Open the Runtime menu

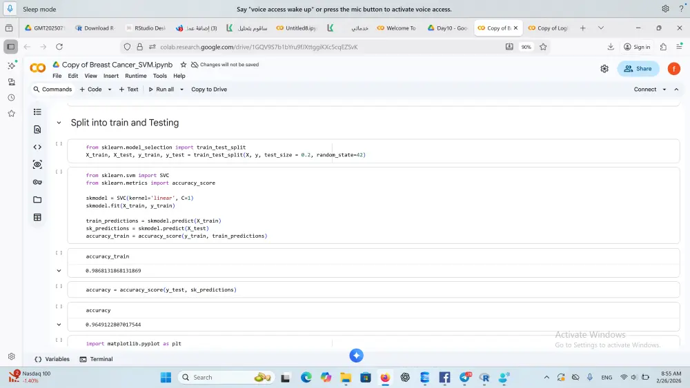pyautogui.click(x=135, y=76)
